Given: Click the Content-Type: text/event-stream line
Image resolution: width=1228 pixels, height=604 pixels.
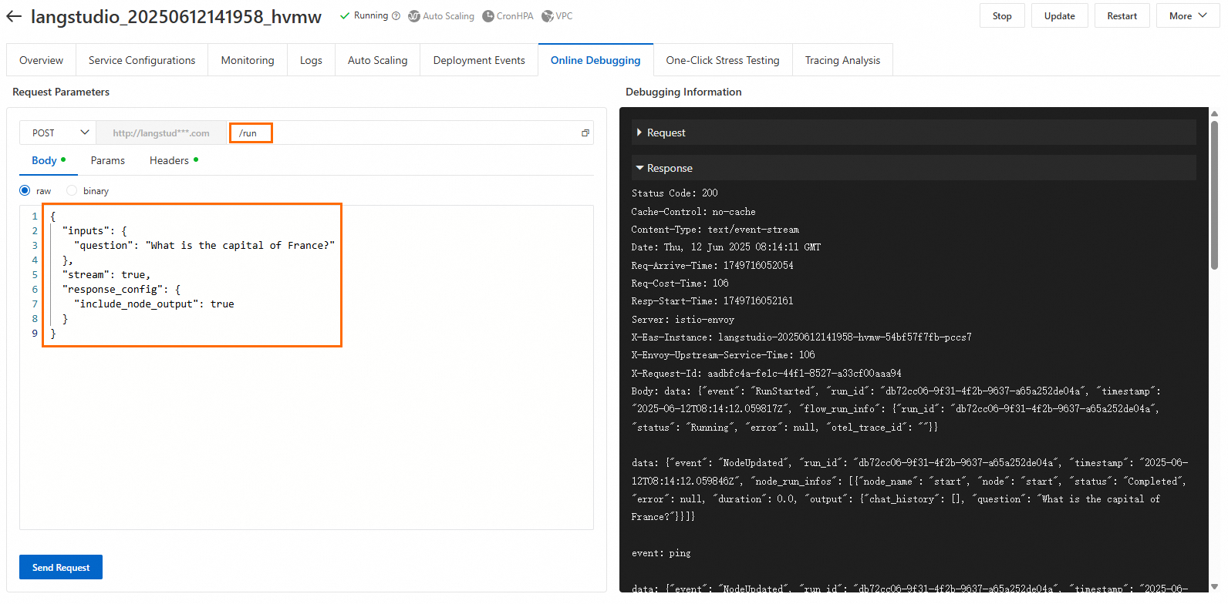Looking at the screenshot, I should (715, 230).
